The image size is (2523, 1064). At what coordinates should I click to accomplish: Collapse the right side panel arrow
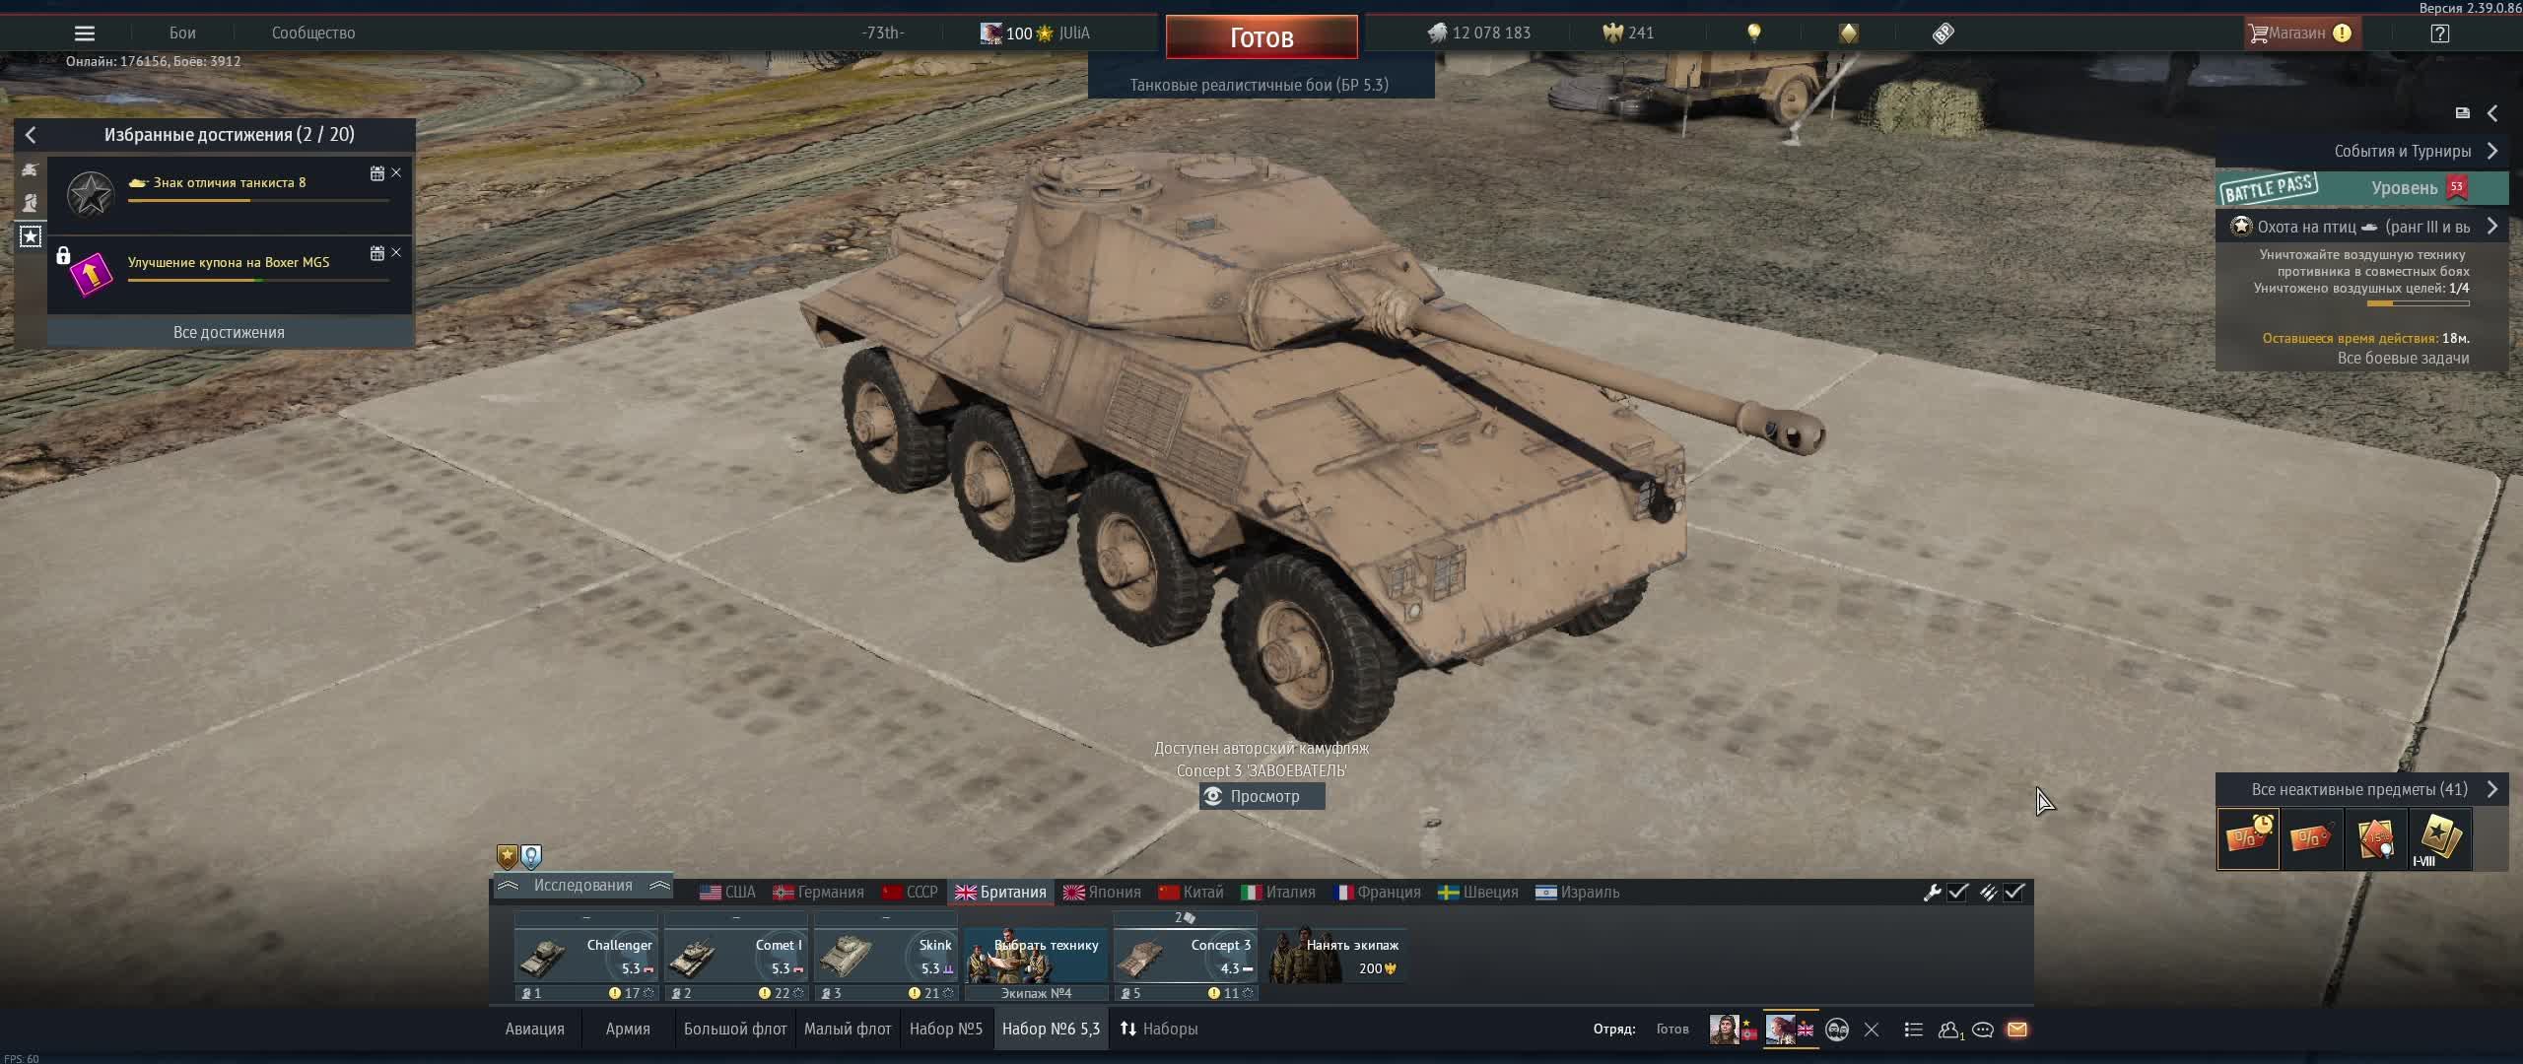(2492, 113)
